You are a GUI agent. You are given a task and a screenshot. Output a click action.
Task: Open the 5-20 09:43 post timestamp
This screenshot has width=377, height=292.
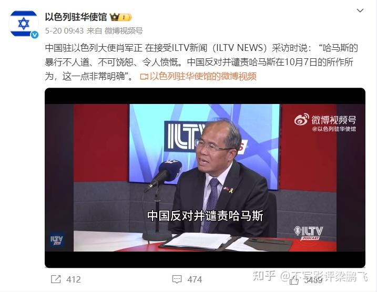point(65,31)
